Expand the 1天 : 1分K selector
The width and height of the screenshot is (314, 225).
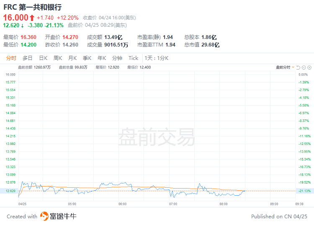pyautogui.click(x=157, y=58)
